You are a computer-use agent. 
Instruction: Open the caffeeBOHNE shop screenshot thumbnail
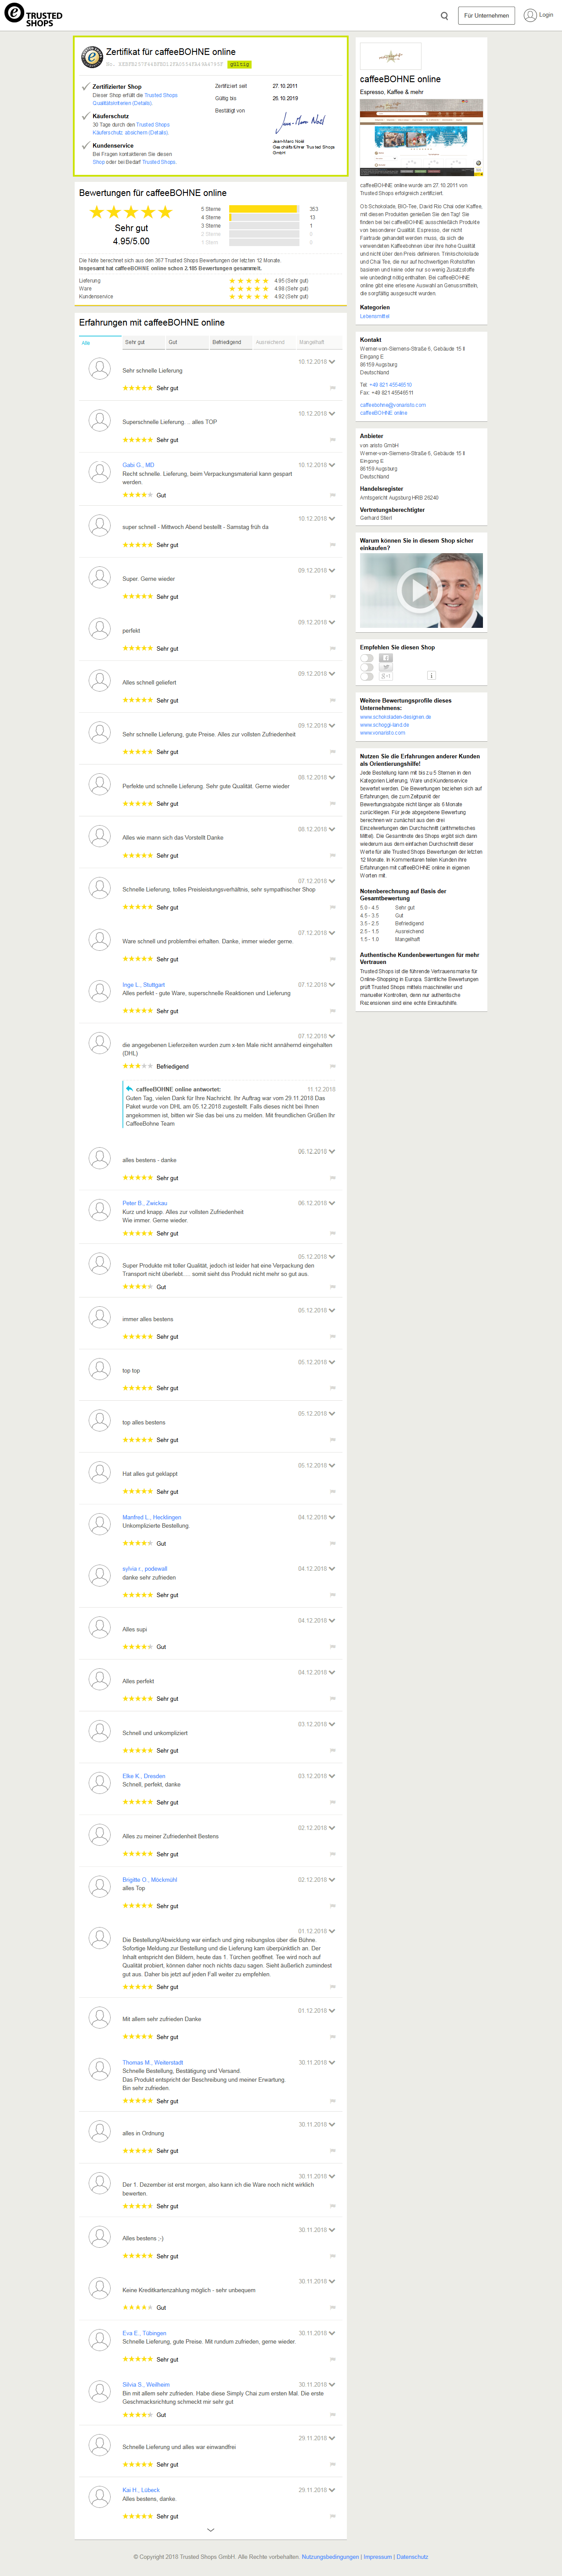421,137
